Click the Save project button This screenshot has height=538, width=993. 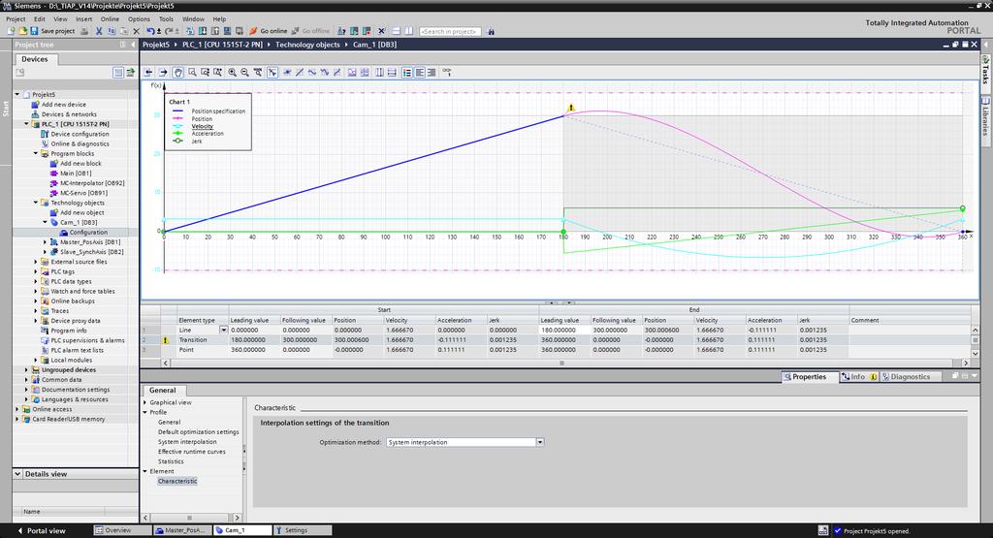[52, 31]
